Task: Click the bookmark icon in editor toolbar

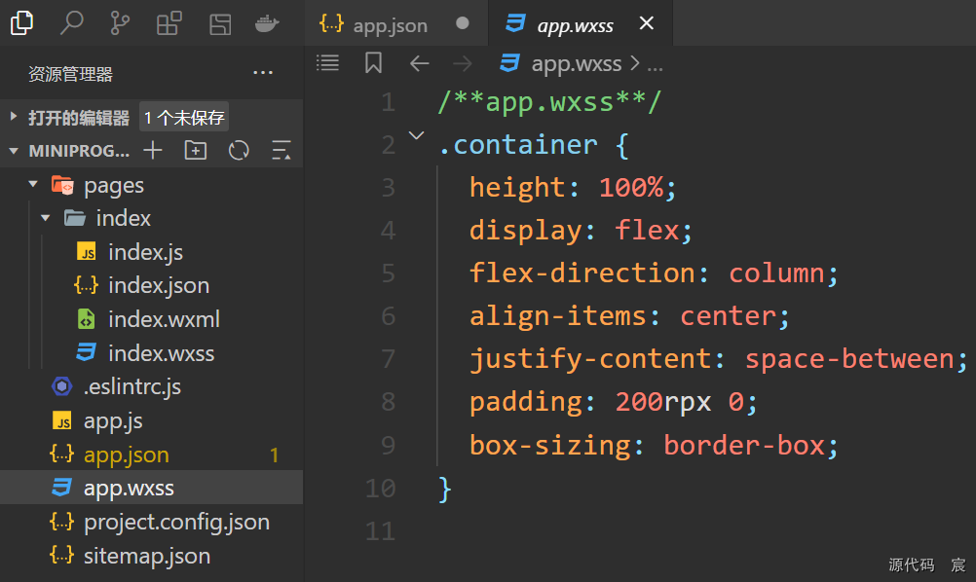Action: point(373,63)
